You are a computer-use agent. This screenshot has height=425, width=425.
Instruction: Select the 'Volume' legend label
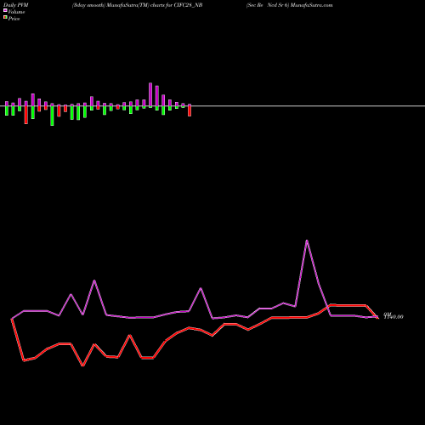point(16,12)
